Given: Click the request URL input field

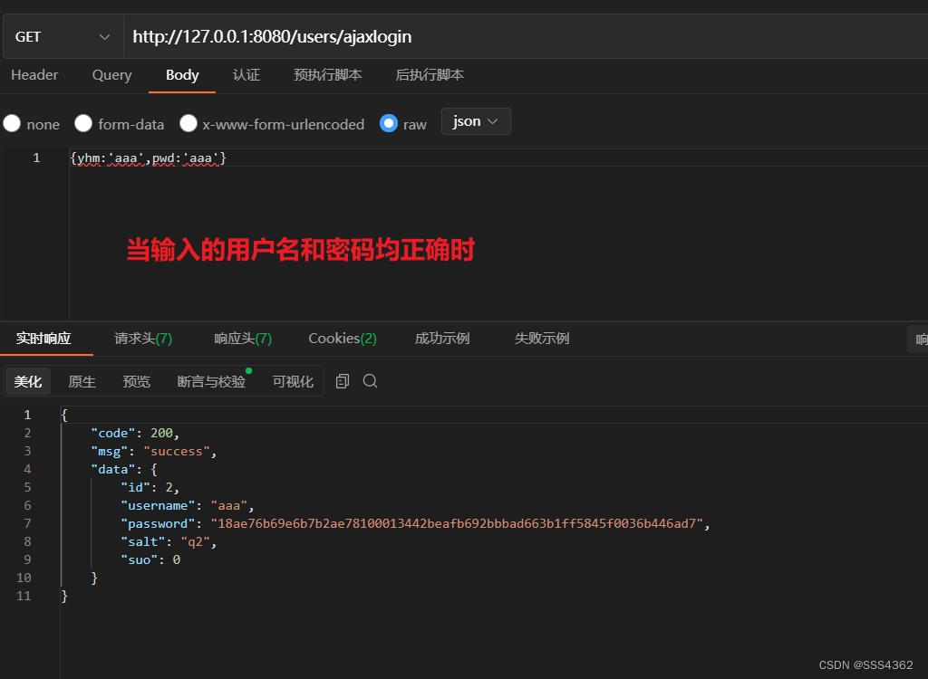Looking at the screenshot, I should tap(526, 37).
